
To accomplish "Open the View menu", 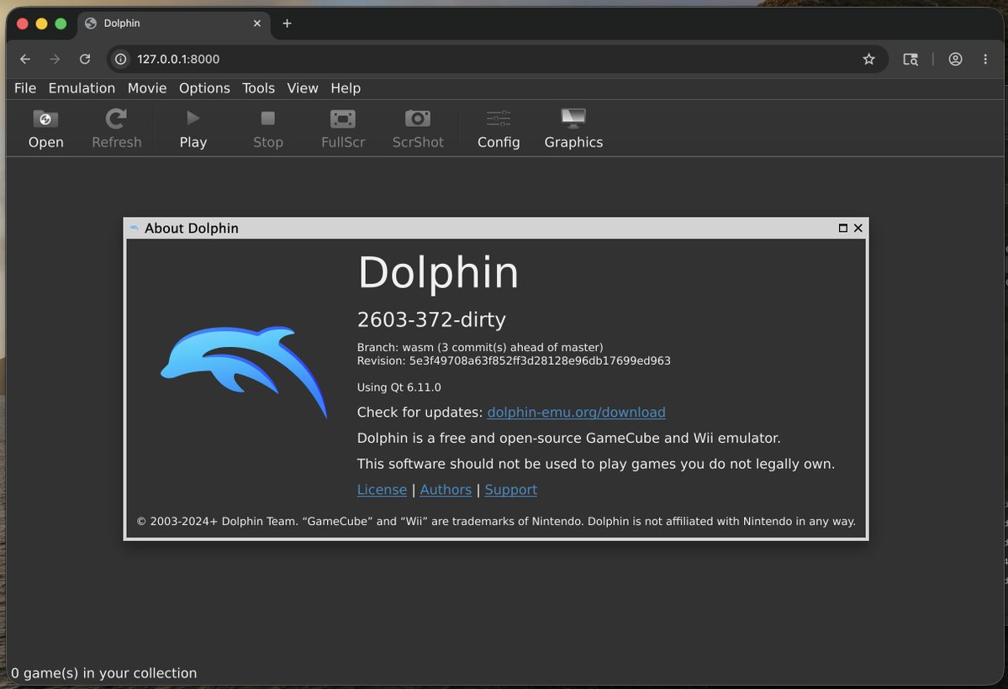I will pos(302,88).
